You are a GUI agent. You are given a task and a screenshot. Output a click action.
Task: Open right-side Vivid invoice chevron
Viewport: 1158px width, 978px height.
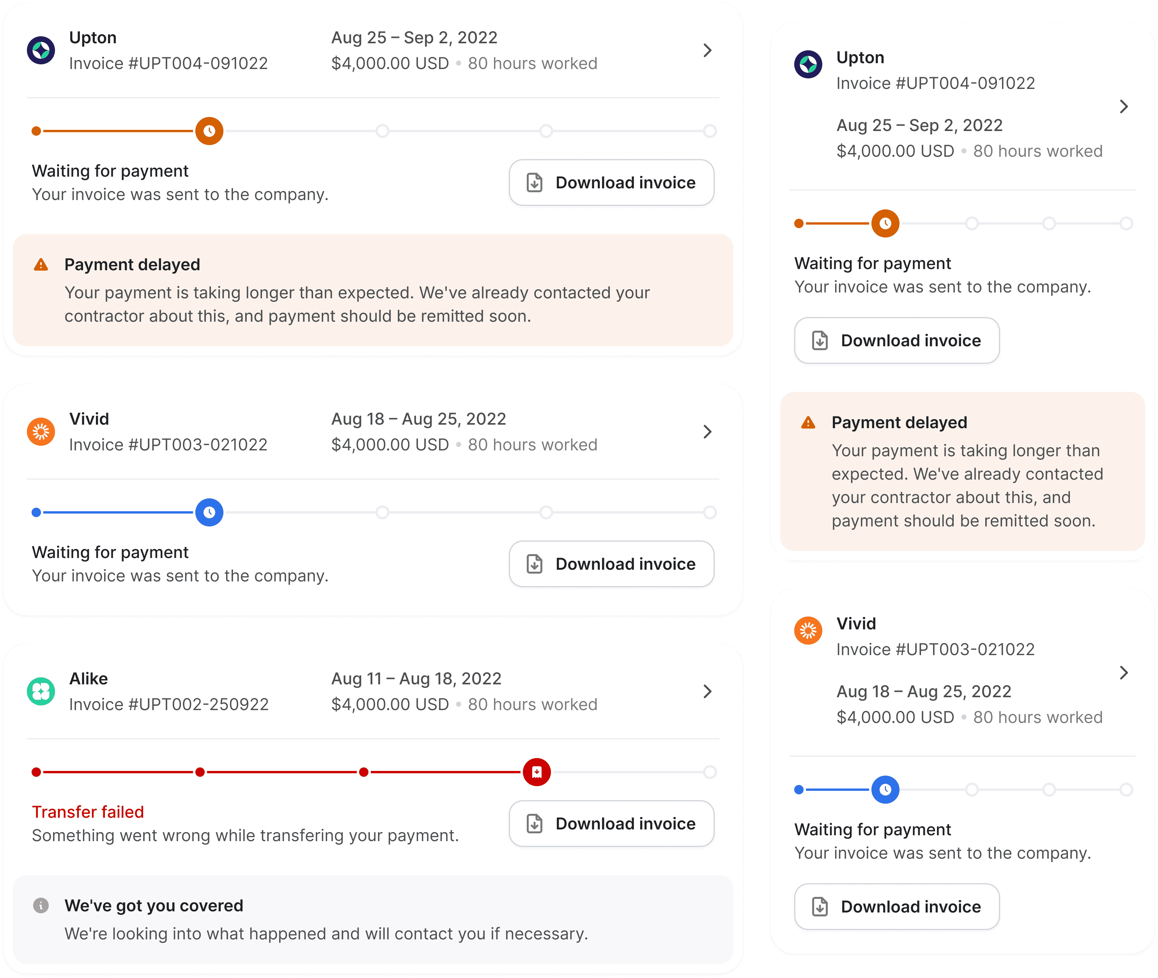click(1124, 673)
